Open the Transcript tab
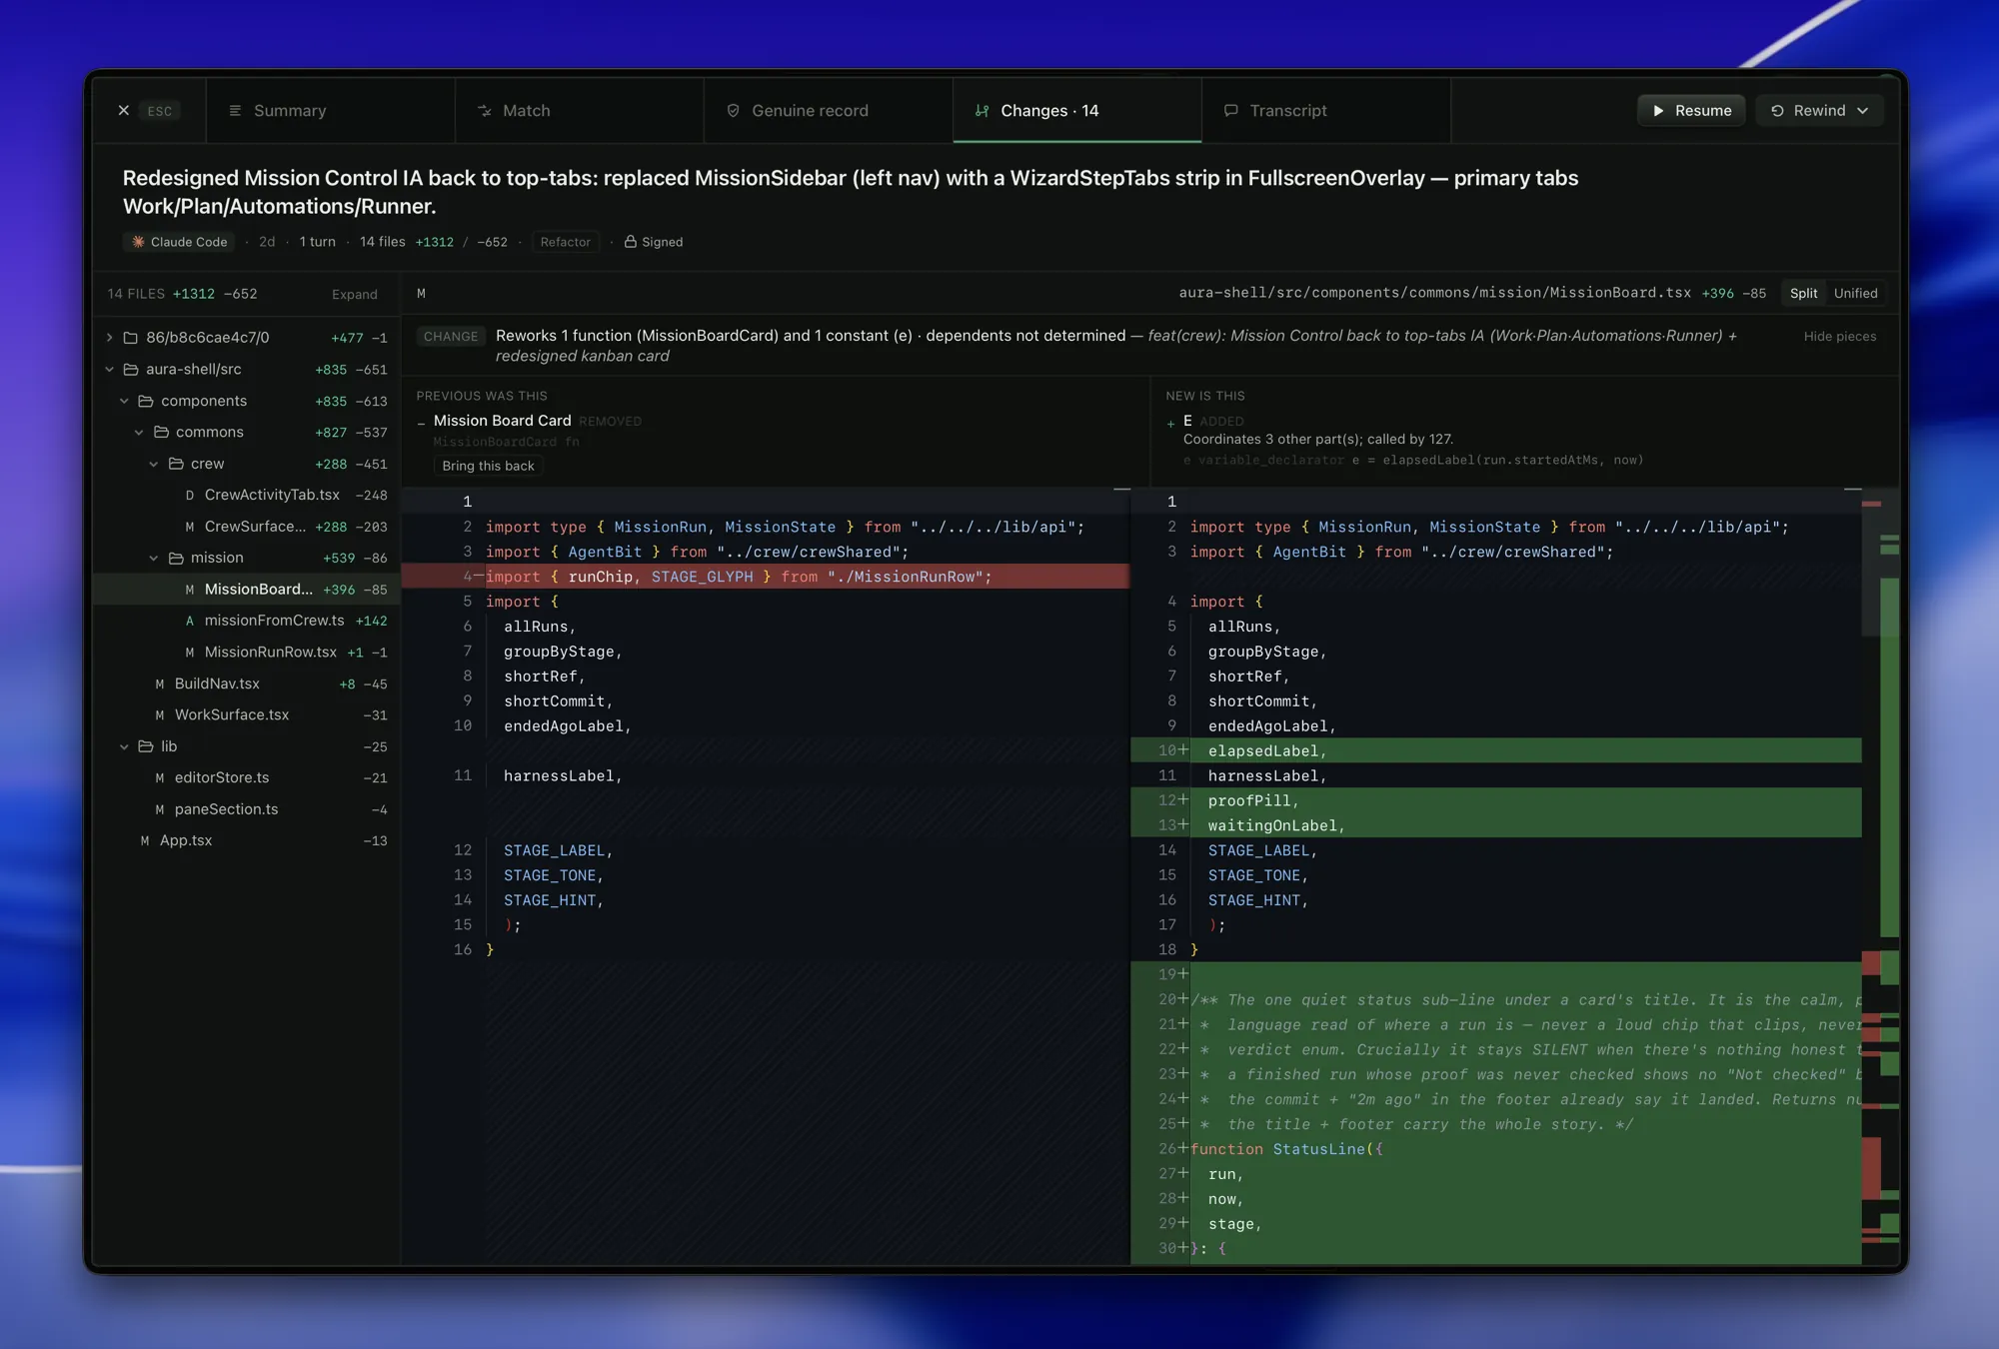Screen dimensions: 1999x1349 pyautogui.click(x=1325, y=111)
